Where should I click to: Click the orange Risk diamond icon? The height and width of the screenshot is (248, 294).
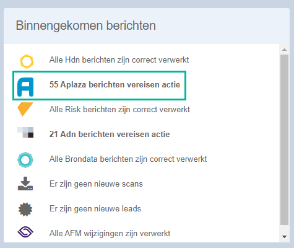25,109
